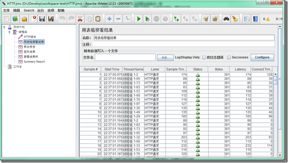Click Remote start all icon
The width and height of the screenshot is (288, 163).
click(x=177, y=19)
